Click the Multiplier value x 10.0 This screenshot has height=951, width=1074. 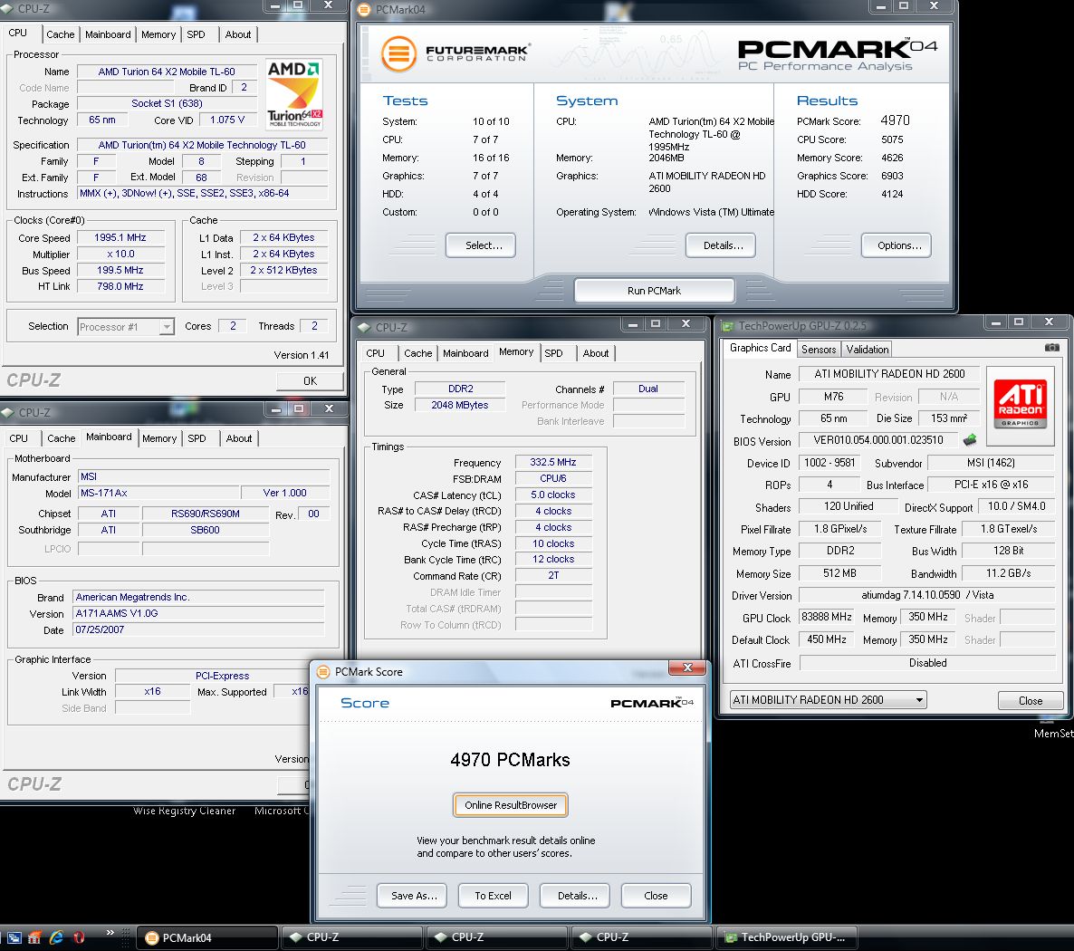[x=120, y=255]
